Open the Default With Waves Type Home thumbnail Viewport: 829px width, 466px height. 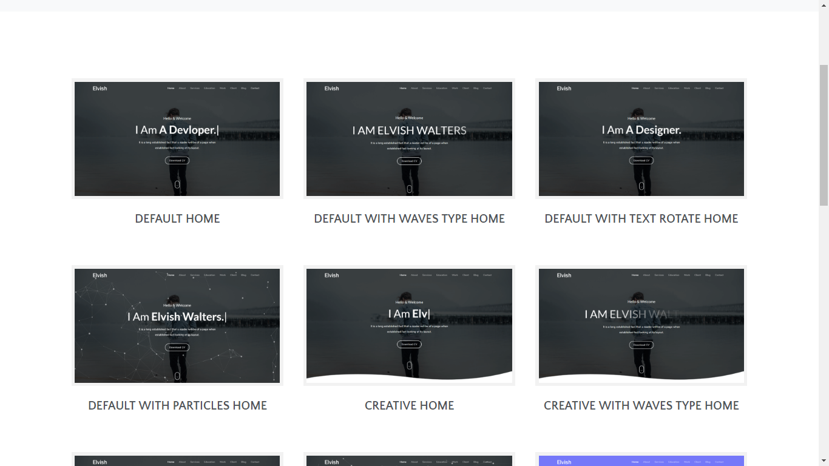pyautogui.click(x=409, y=139)
